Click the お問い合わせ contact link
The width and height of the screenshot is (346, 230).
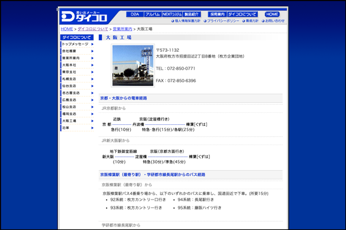click(x=273, y=21)
